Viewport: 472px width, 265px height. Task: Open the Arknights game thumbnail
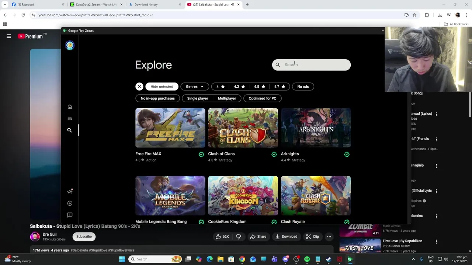[x=316, y=128]
